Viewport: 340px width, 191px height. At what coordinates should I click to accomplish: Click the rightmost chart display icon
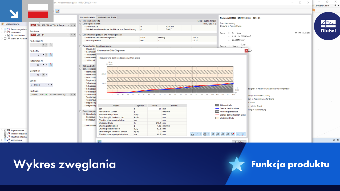tap(243, 134)
